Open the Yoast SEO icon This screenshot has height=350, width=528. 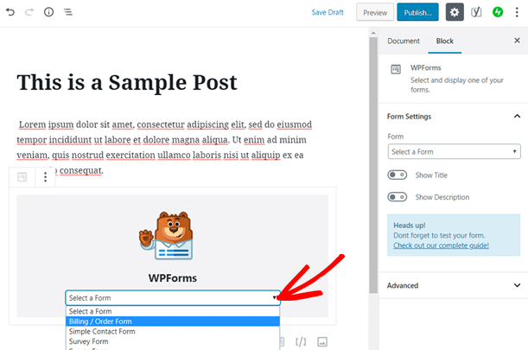(x=476, y=12)
